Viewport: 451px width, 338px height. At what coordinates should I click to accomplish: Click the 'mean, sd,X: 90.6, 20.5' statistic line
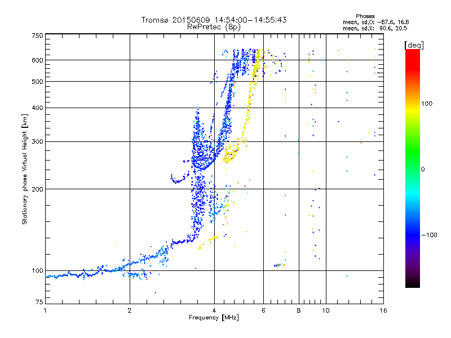(375, 28)
